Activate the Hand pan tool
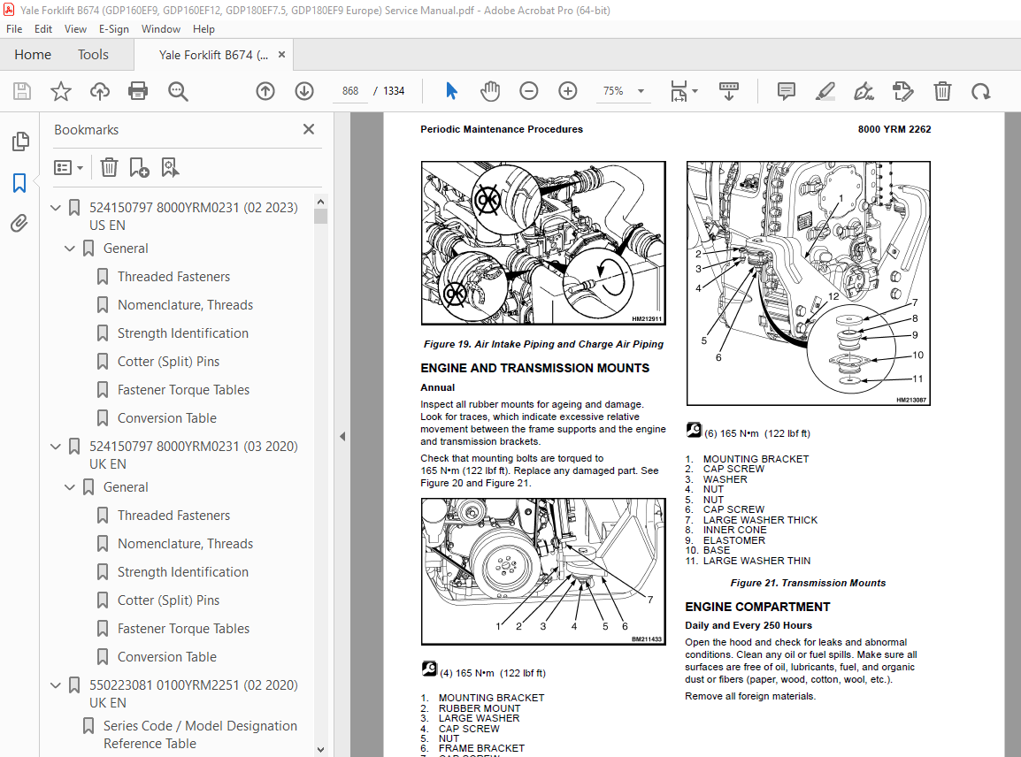Image resolution: width=1021 pixels, height=757 pixels. click(x=489, y=91)
